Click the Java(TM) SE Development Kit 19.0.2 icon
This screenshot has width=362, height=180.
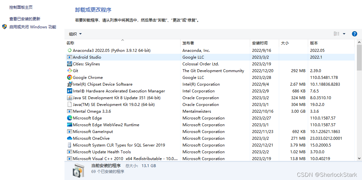click(69, 104)
